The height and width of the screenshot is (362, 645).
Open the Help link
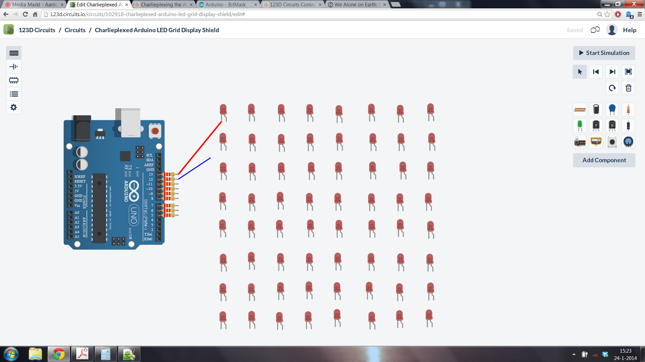[630, 30]
